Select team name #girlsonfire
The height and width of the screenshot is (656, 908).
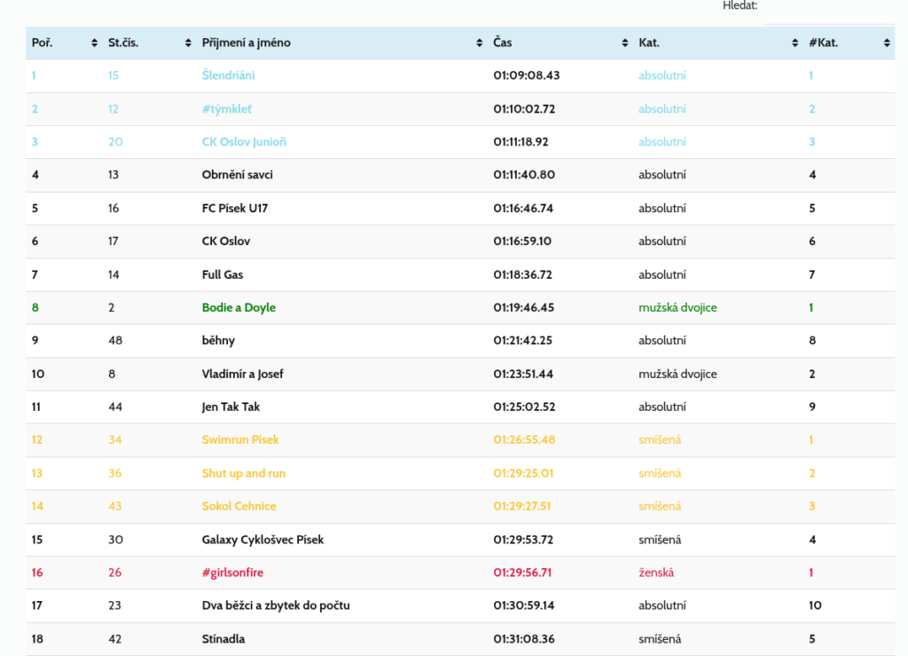tap(232, 573)
